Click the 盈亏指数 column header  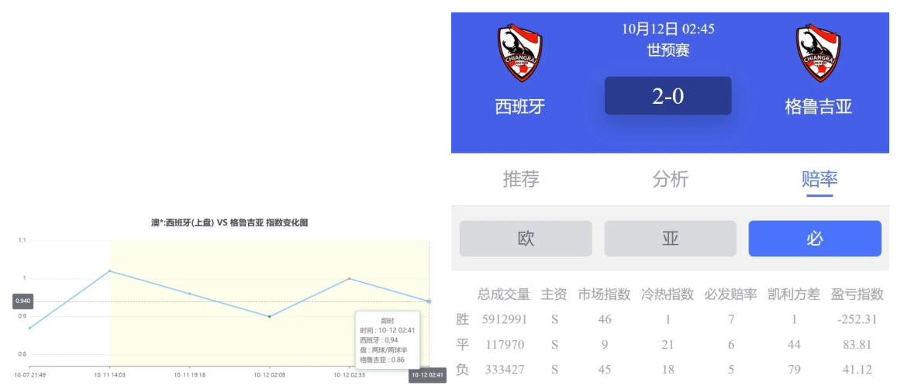(857, 294)
